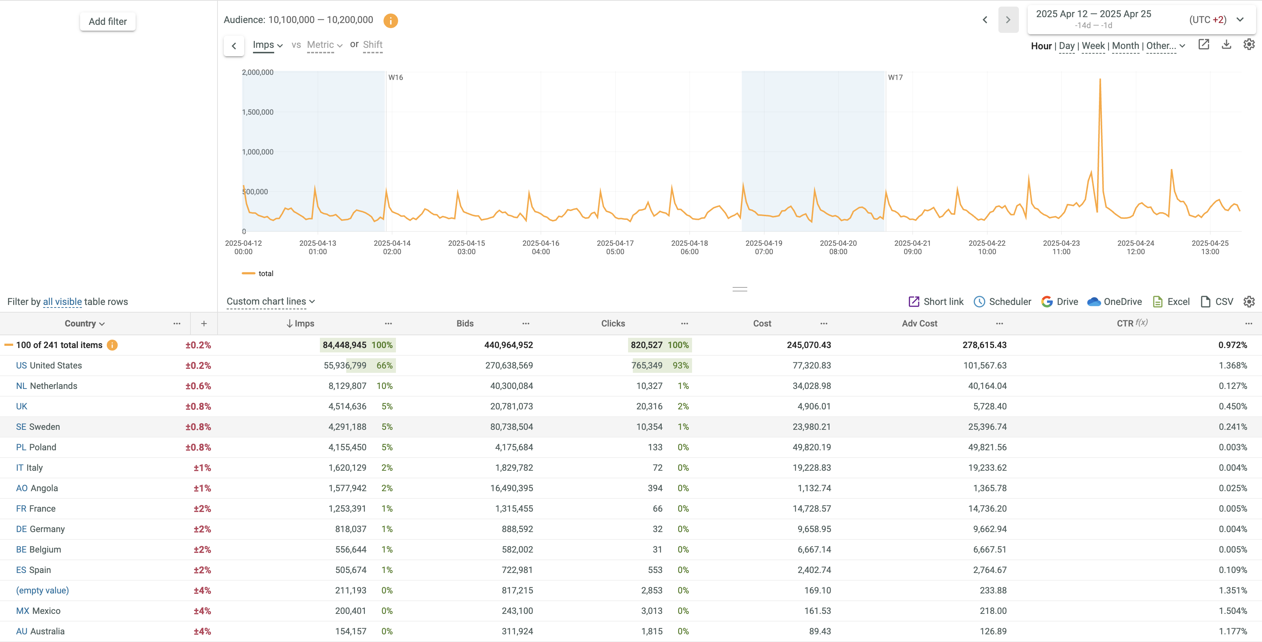Click the all visible link
The image size is (1262, 642).
[x=62, y=301]
